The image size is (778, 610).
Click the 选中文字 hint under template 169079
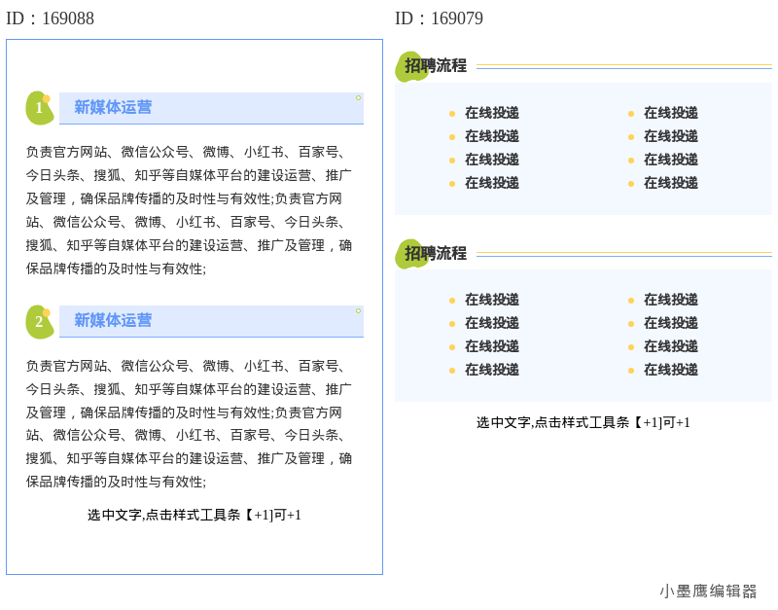(x=583, y=422)
